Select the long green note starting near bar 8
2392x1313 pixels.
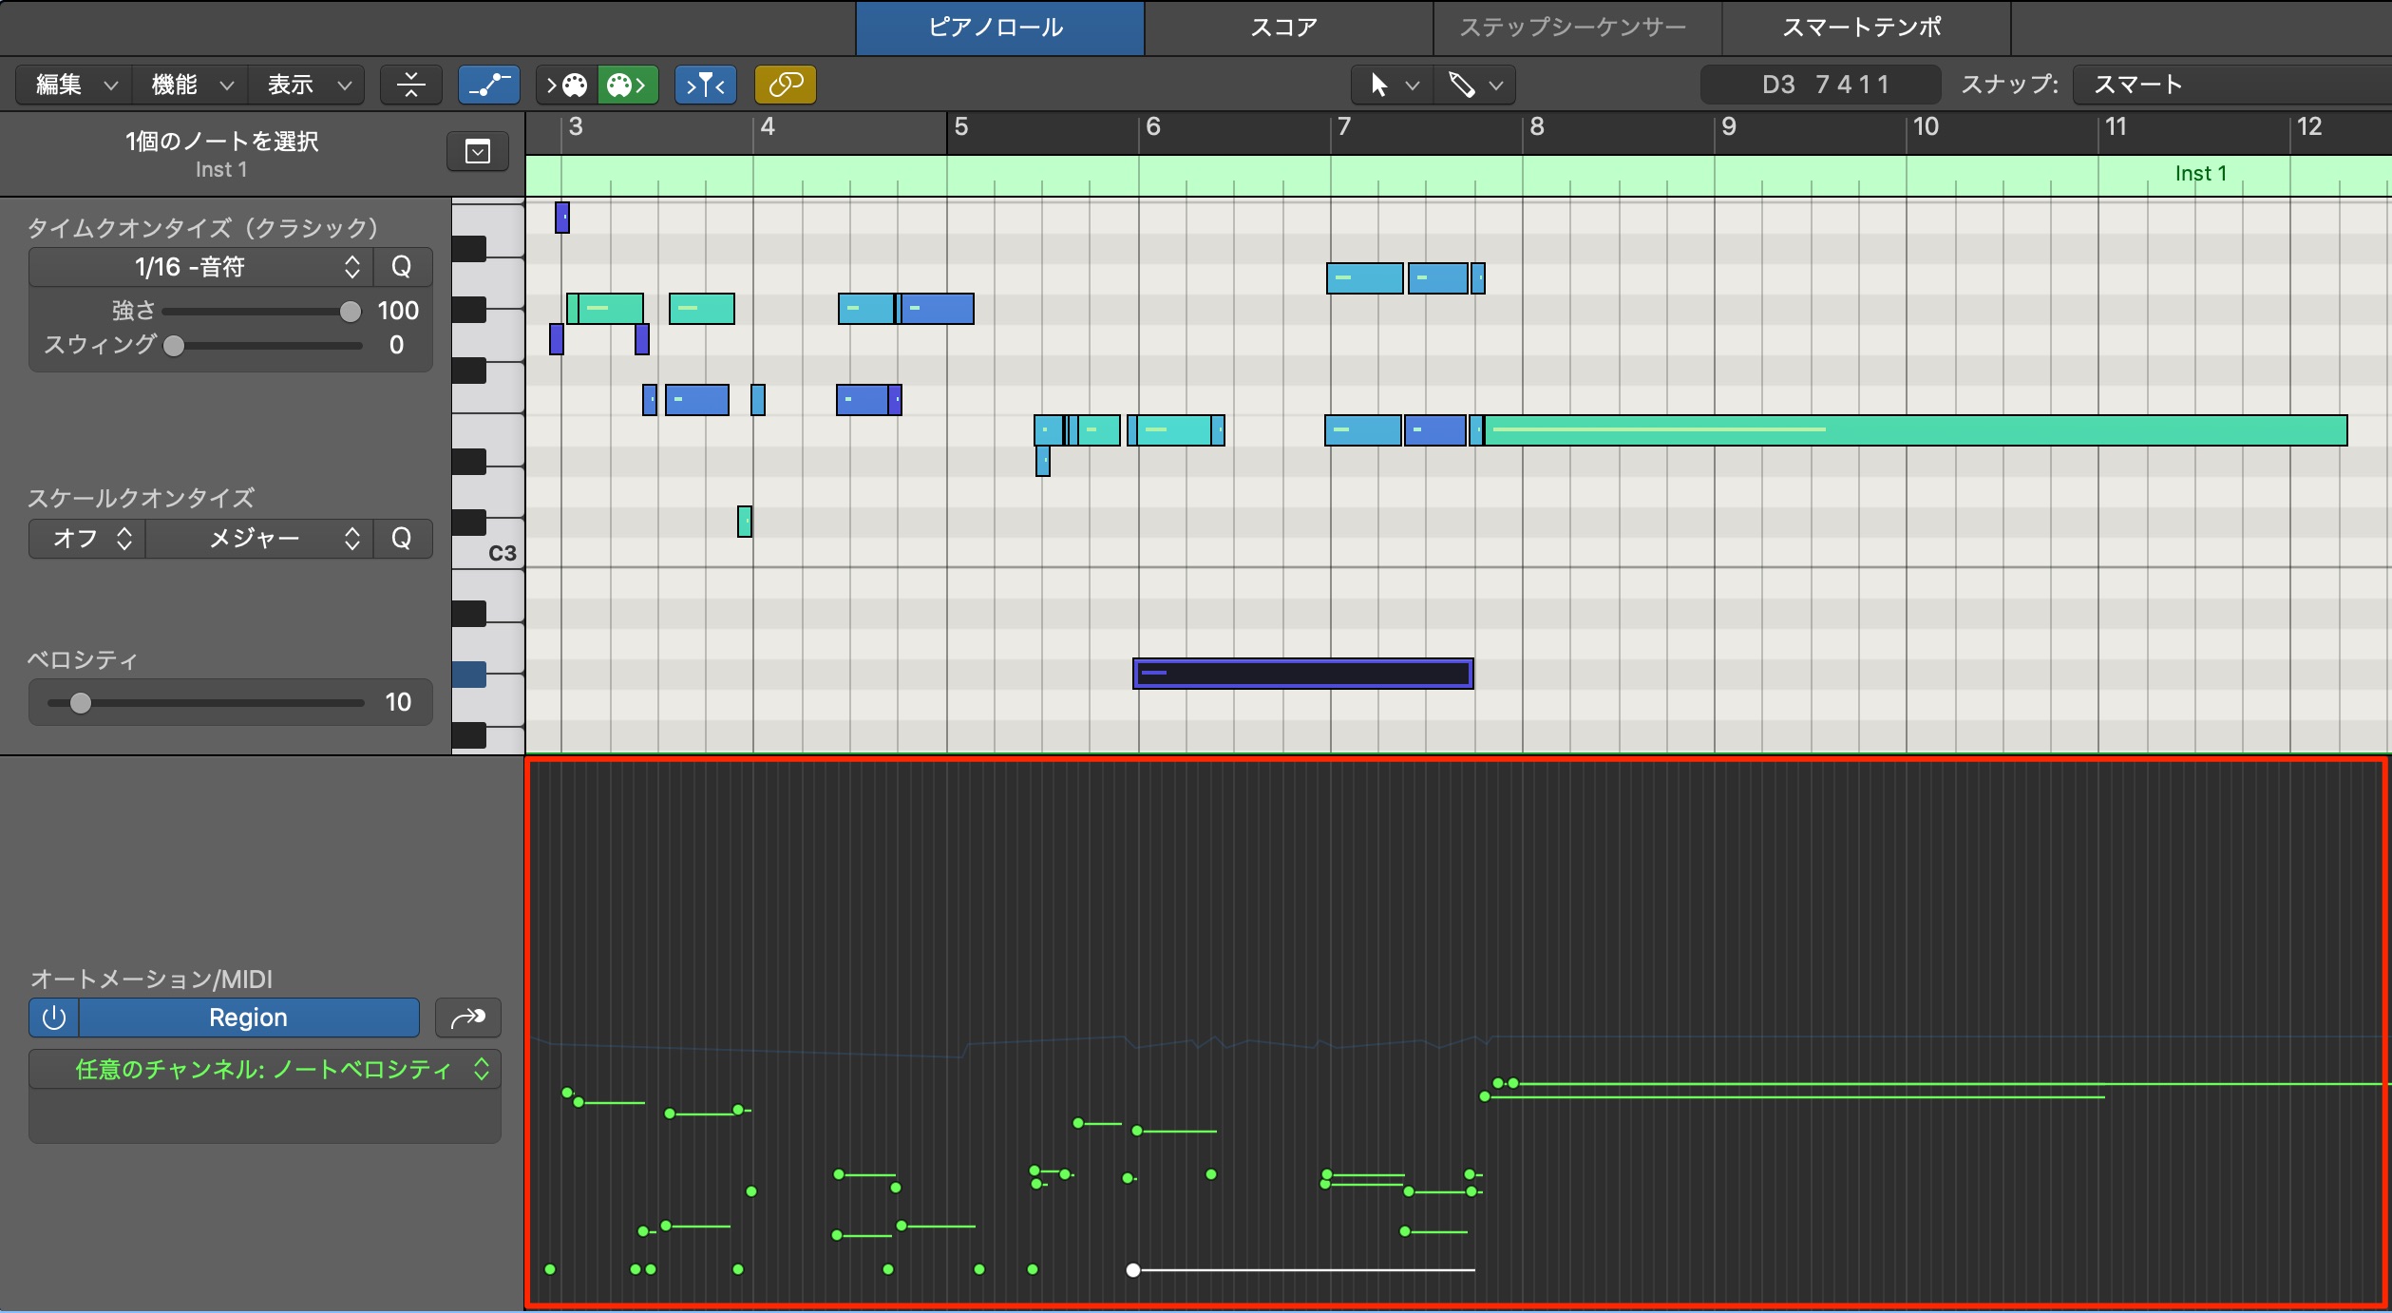1915,430
